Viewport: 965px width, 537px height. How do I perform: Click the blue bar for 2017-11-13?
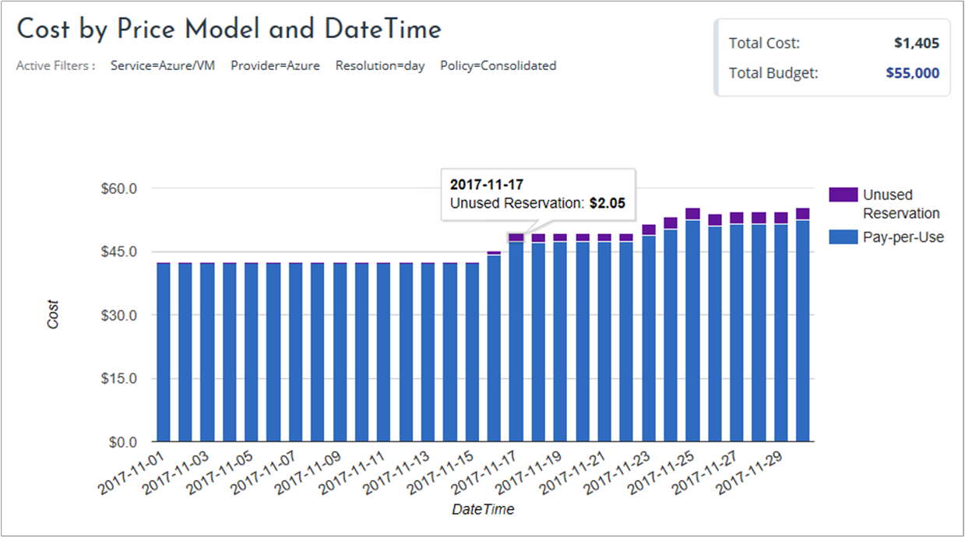(428, 353)
